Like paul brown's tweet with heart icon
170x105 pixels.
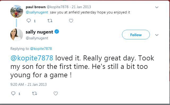(x=71, y=21)
